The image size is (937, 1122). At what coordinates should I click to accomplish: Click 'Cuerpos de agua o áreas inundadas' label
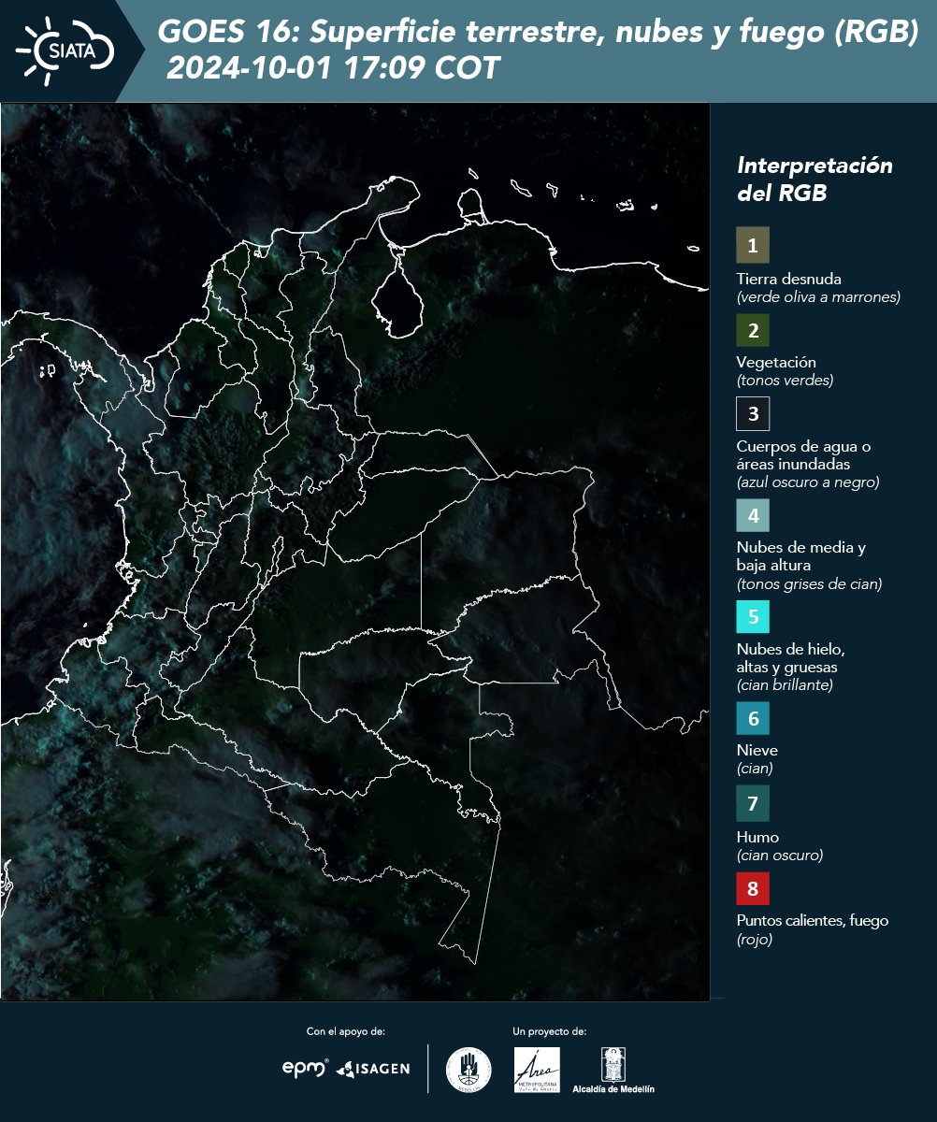click(803, 454)
